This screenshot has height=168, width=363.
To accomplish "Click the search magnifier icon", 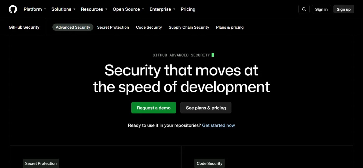I will coord(304,9).
